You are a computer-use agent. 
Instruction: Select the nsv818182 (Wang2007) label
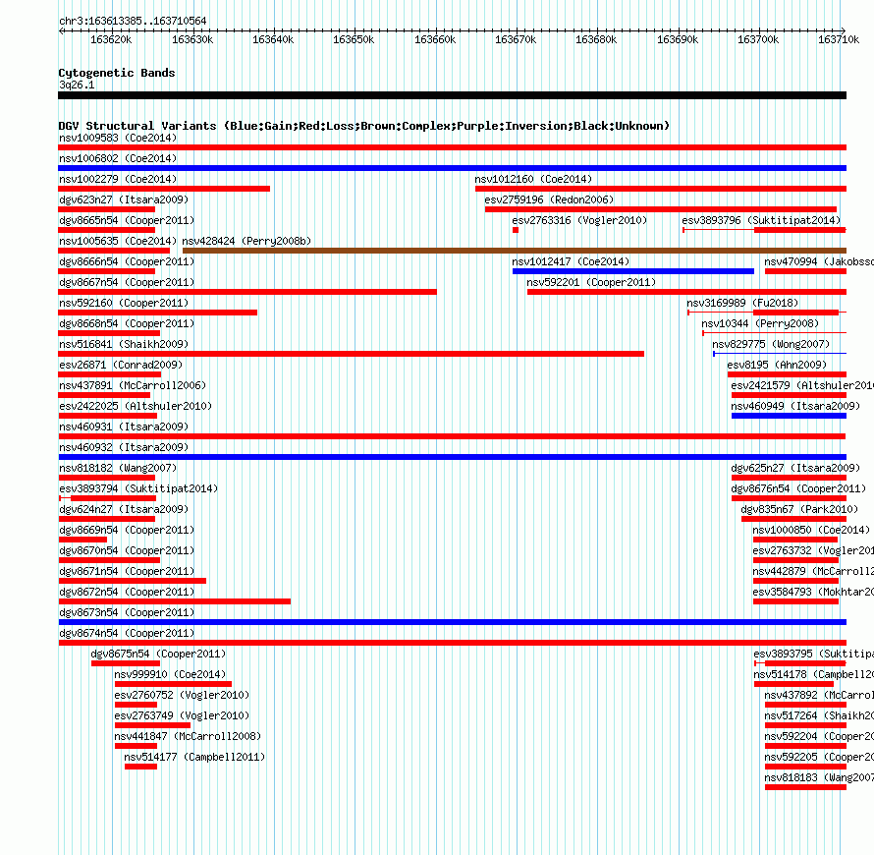118,468
